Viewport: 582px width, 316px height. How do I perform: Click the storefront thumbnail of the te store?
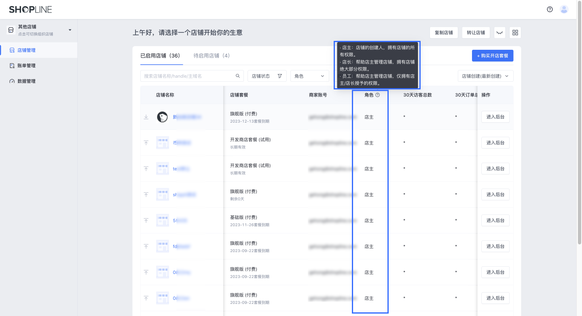click(x=163, y=169)
